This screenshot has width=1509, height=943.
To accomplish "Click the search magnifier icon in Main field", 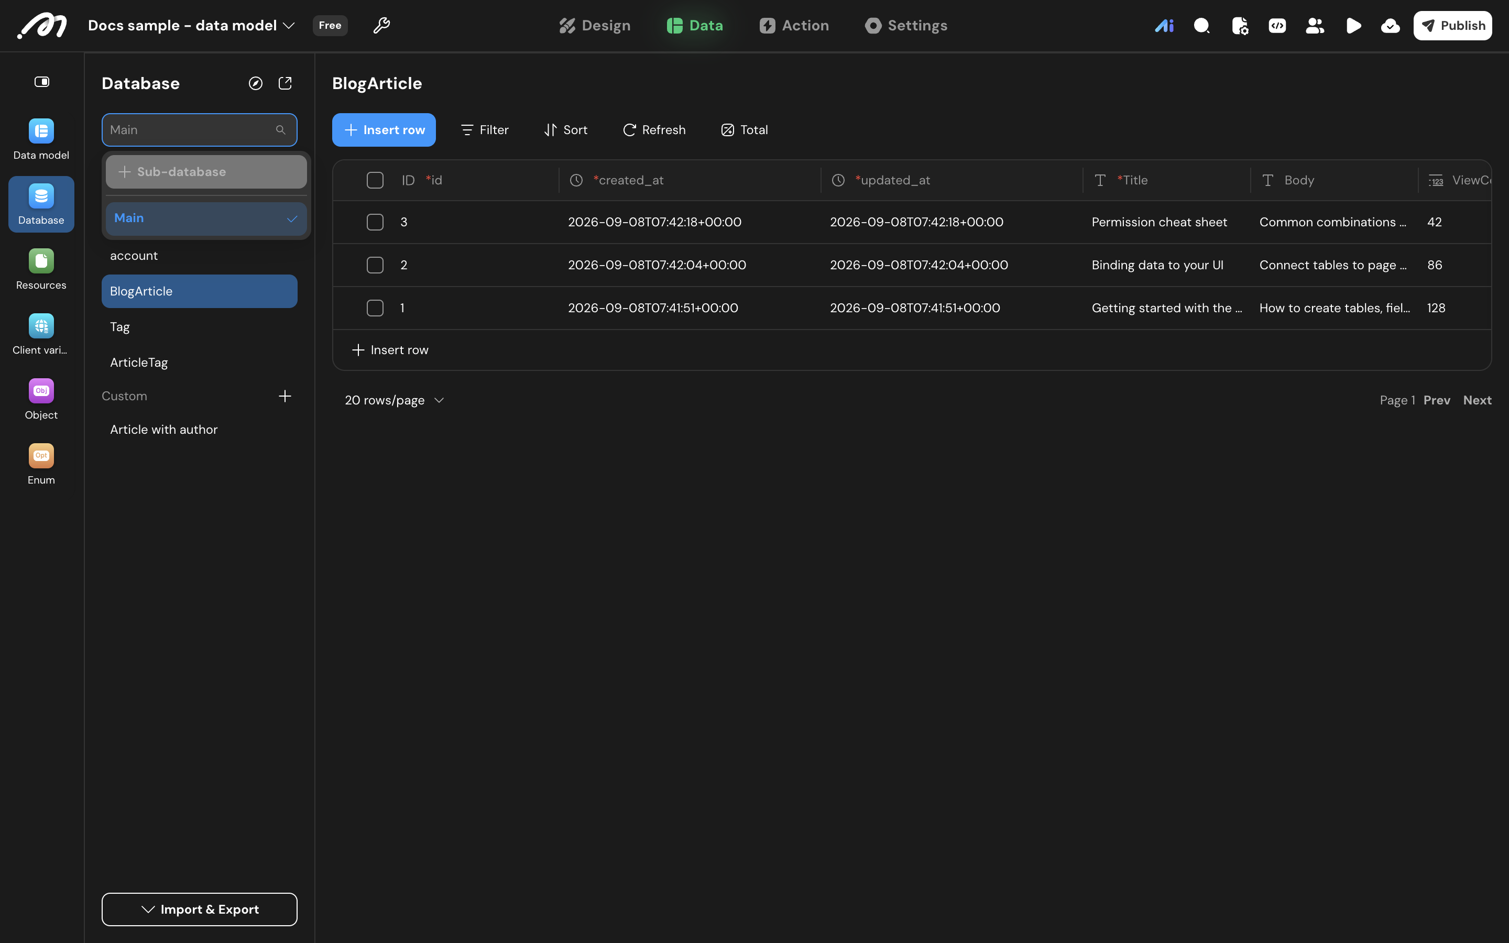I will 281,130.
